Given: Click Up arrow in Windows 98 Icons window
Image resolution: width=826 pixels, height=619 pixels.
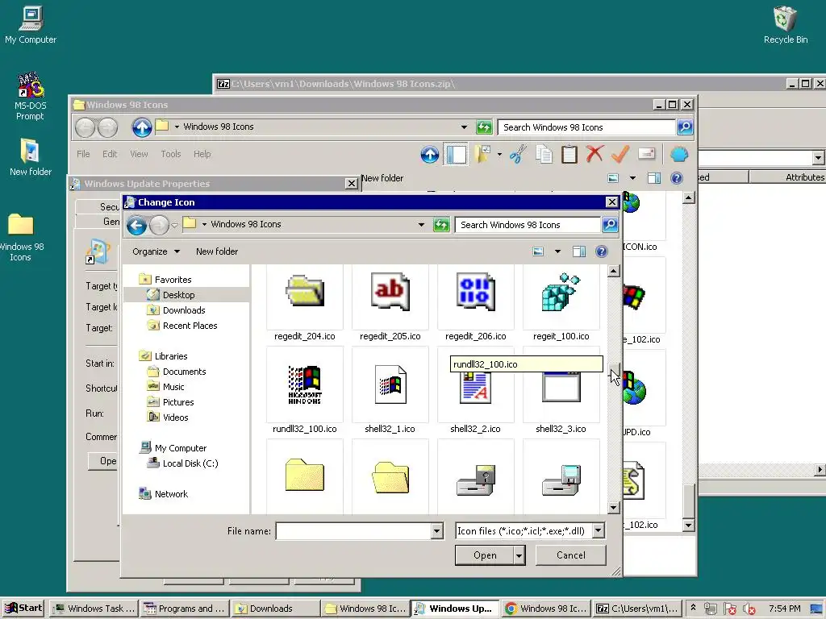Looking at the screenshot, I should point(142,127).
